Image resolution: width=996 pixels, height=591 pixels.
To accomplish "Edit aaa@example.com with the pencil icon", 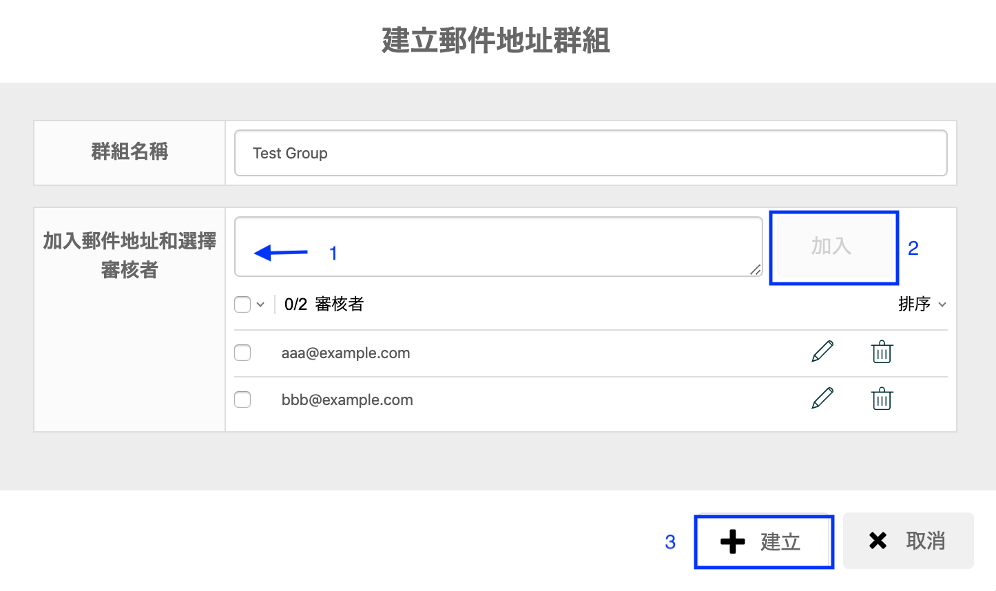I will (822, 351).
